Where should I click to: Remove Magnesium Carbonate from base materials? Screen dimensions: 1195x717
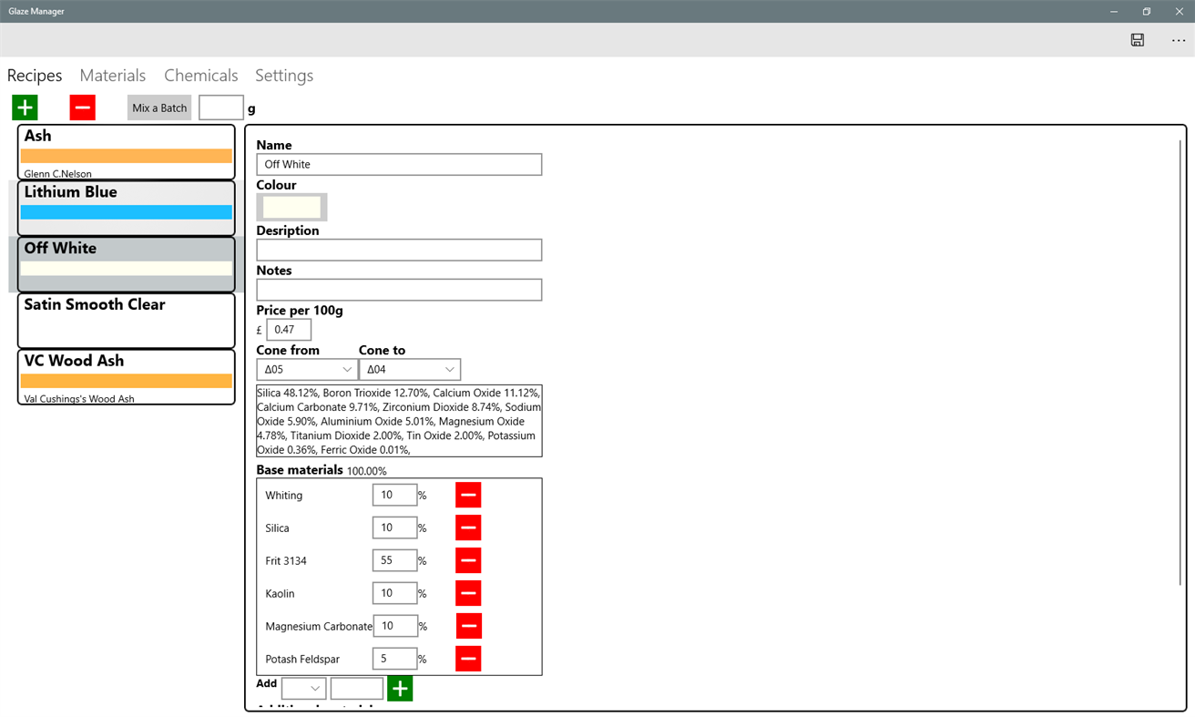[467, 626]
